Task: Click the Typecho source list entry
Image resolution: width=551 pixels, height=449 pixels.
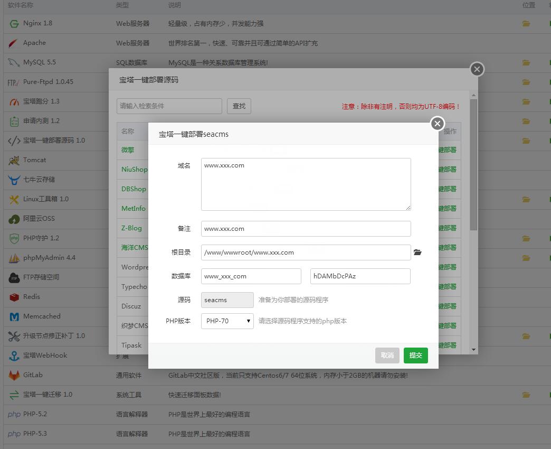Action: (134, 286)
